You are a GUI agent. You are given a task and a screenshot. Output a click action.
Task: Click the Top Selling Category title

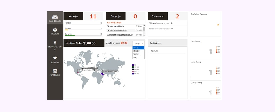(199, 14)
